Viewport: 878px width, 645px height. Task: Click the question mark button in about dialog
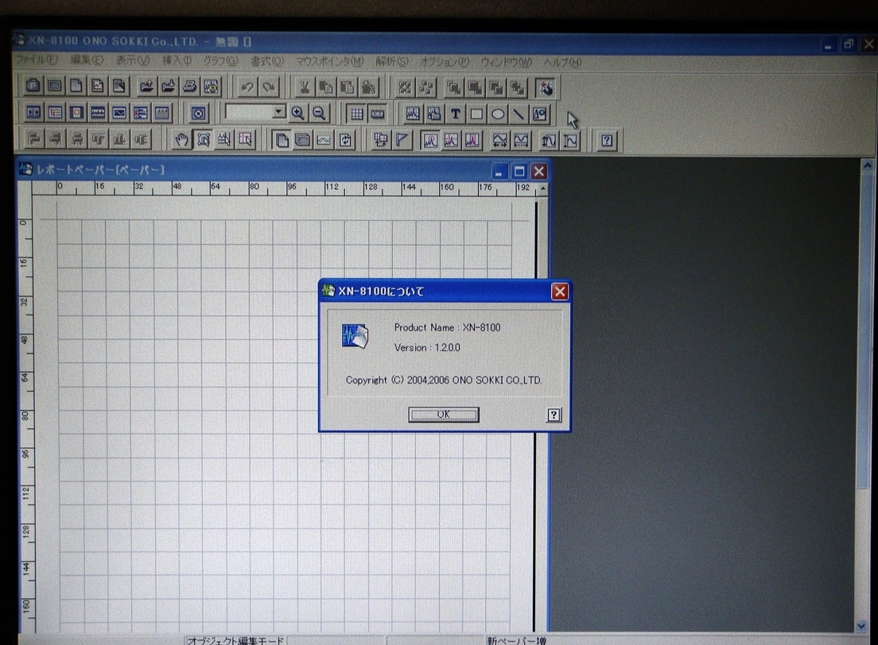coord(554,415)
